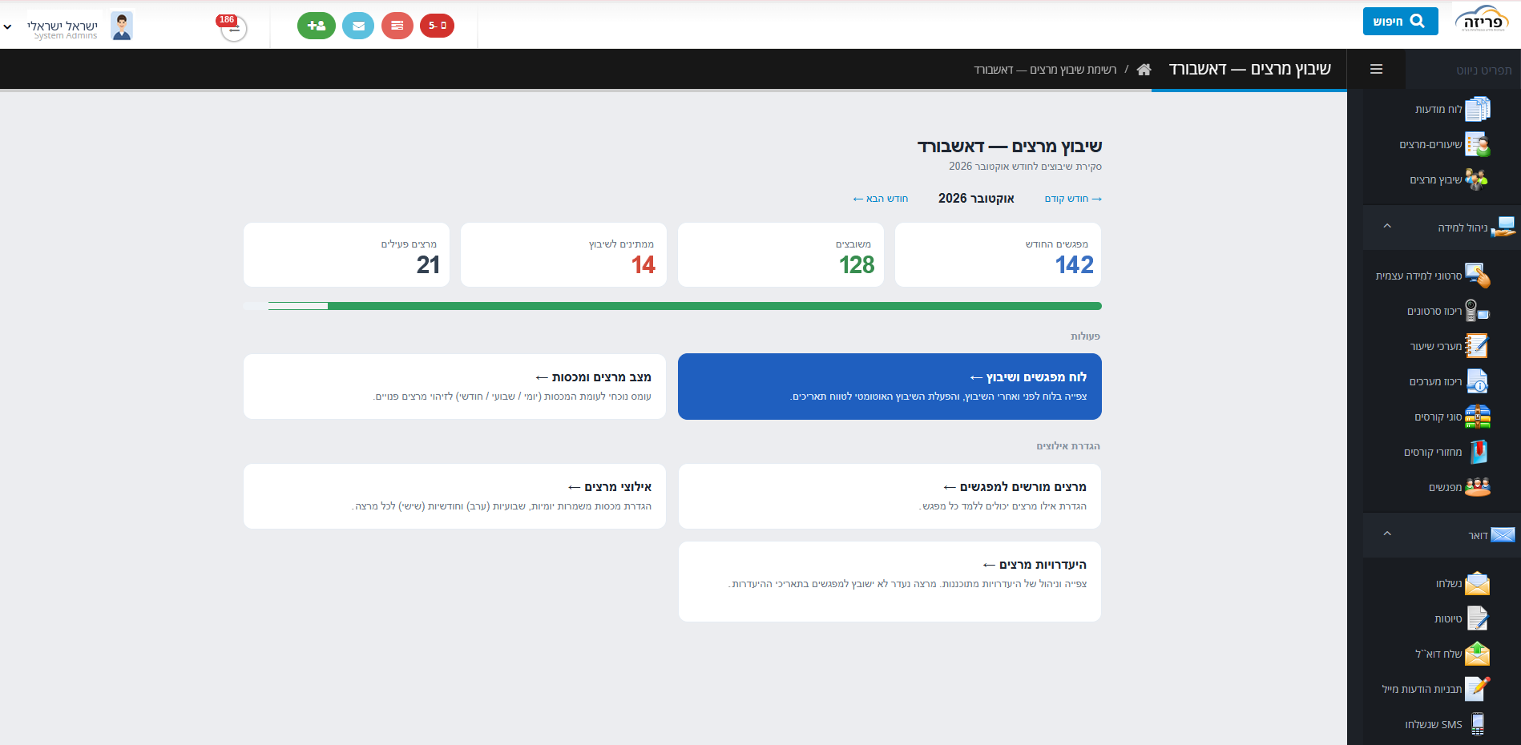The height and width of the screenshot is (745, 1521).
Task: Open מפגשים sidebar icon
Action: click(x=1477, y=487)
